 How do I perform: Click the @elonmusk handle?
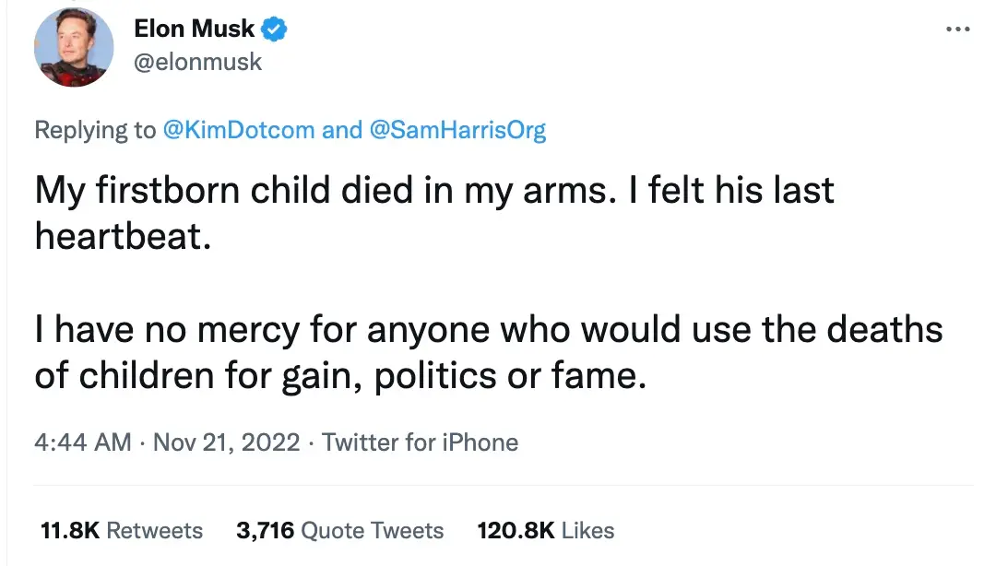click(198, 62)
